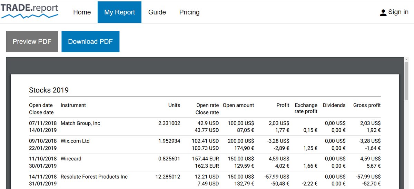This screenshot has height=189, width=414.
Task: Click the Open amount column header
Action: point(238,105)
